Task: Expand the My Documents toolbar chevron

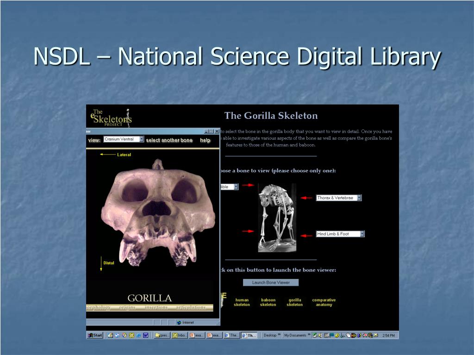Action: click(309, 335)
